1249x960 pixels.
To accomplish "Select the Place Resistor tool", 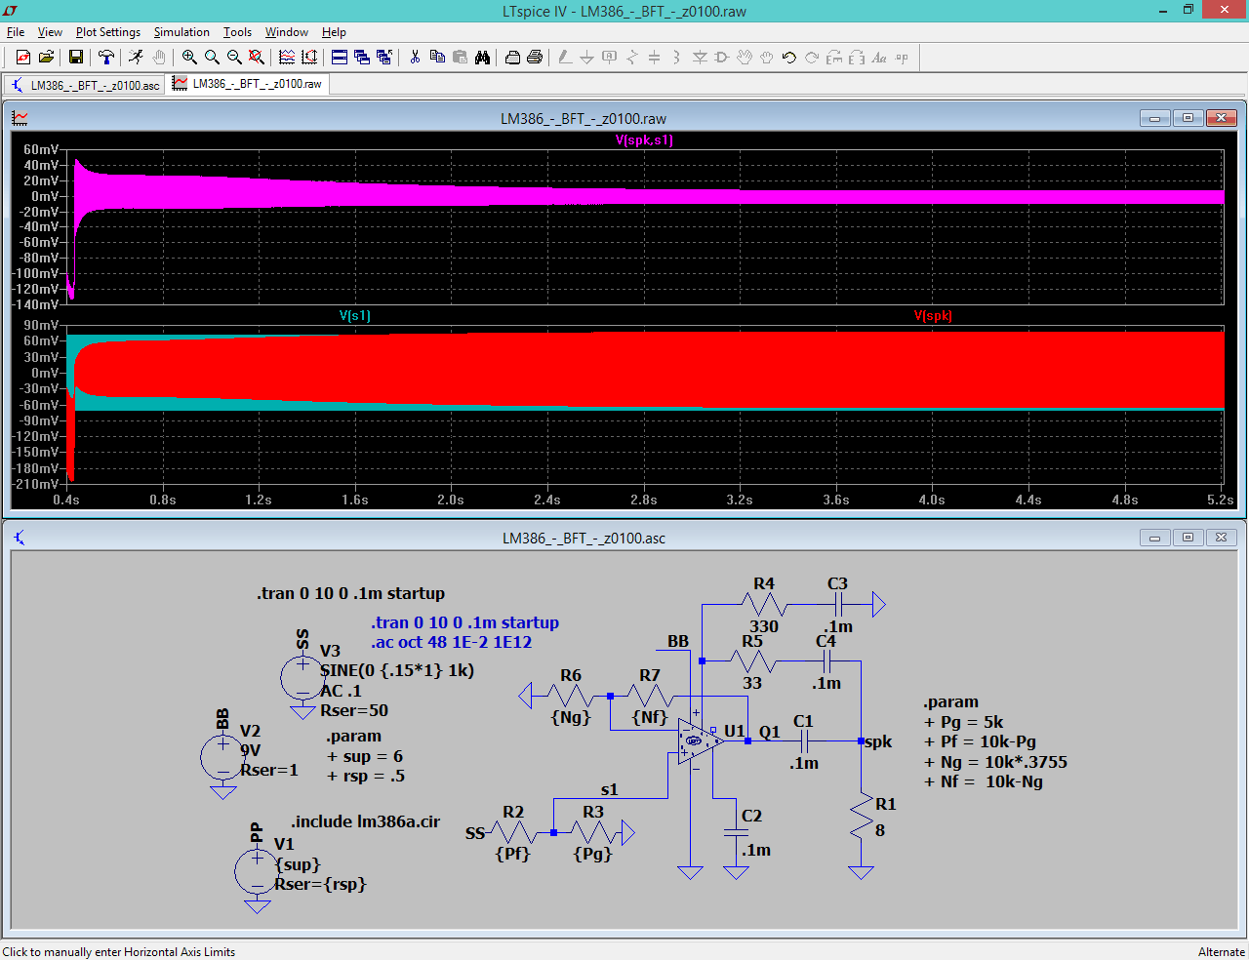I will pyautogui.click(x=632, y=58).
